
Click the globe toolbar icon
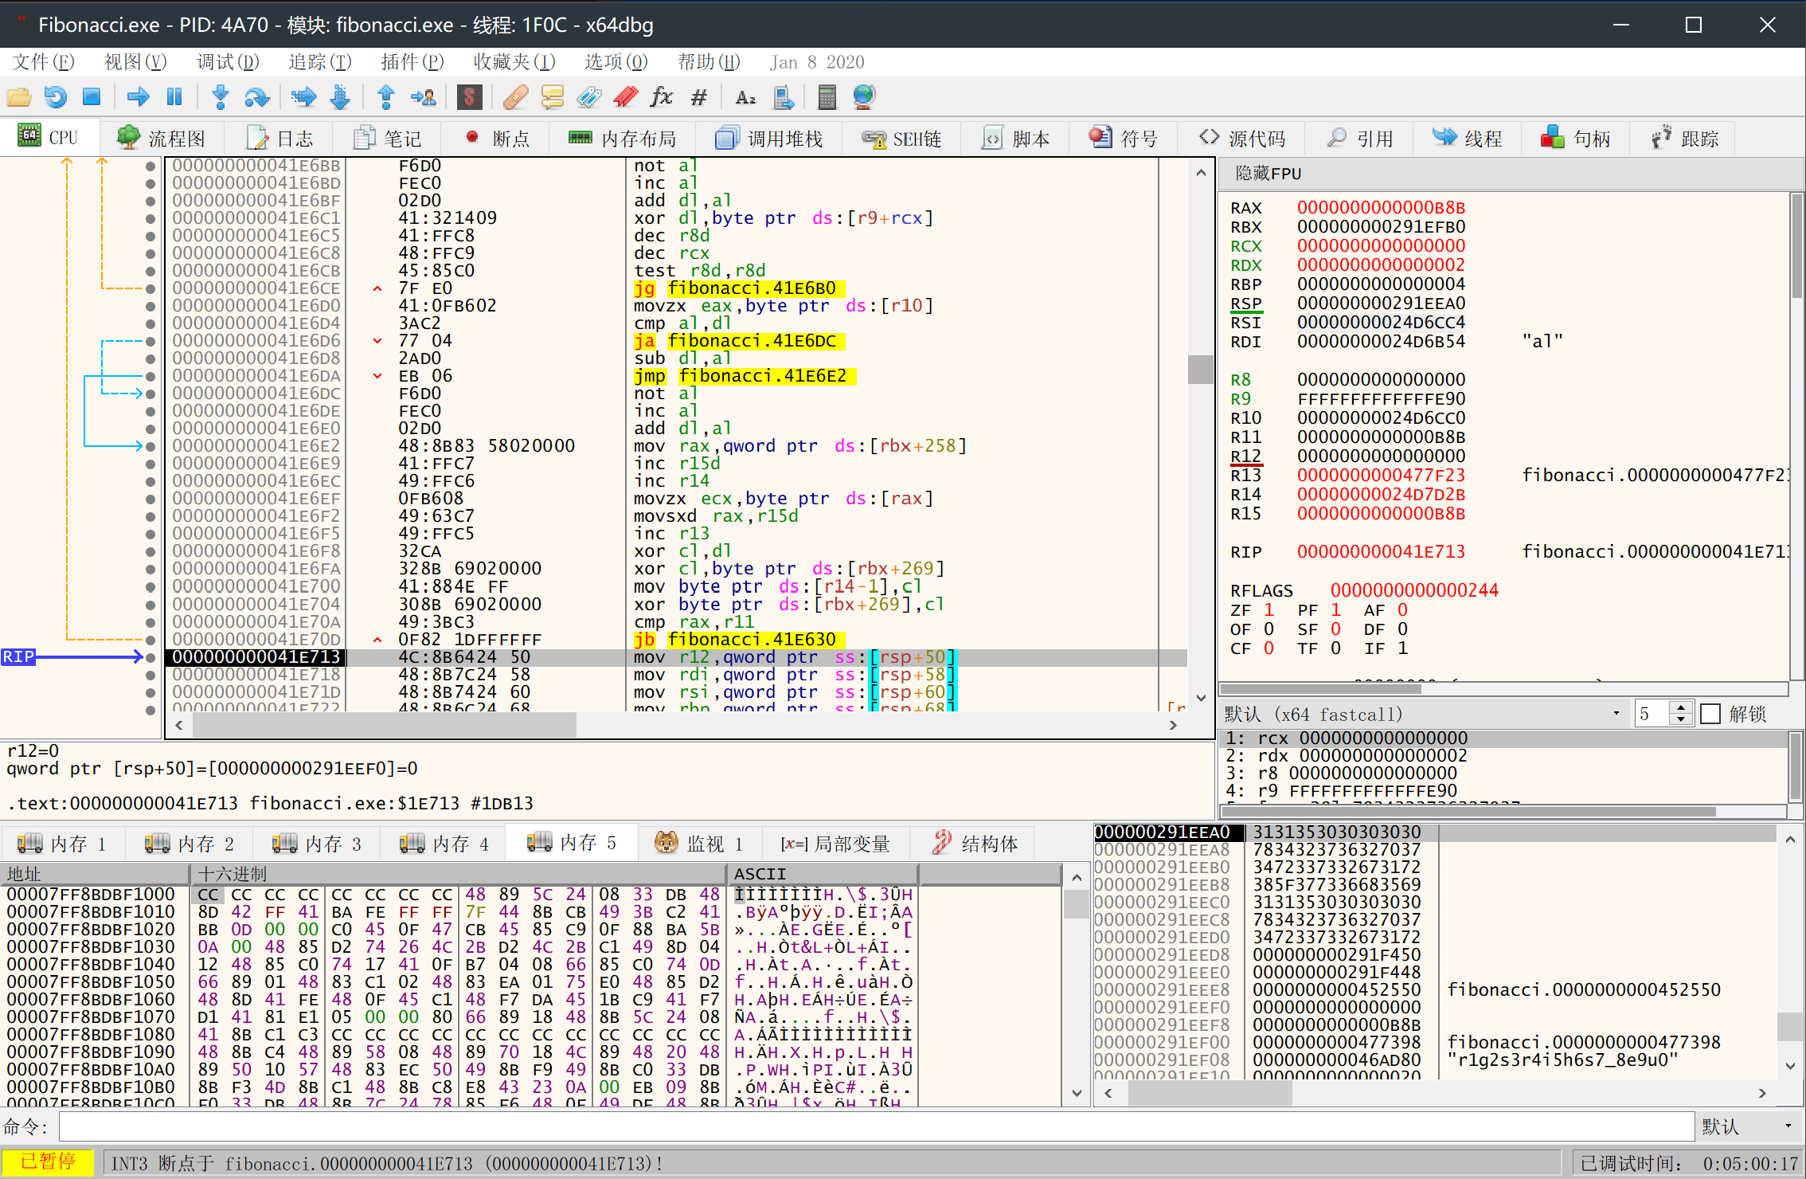864,97
